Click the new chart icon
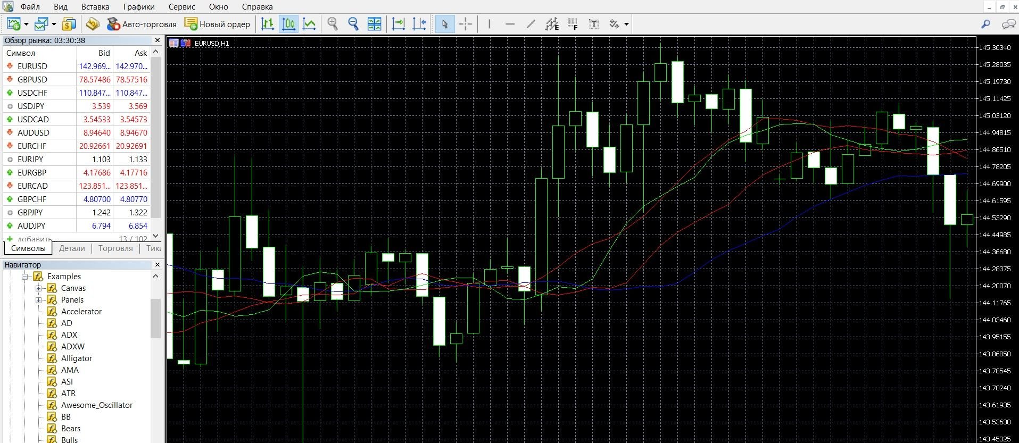This screenshot has width=1019, height=443. (14, 24)
